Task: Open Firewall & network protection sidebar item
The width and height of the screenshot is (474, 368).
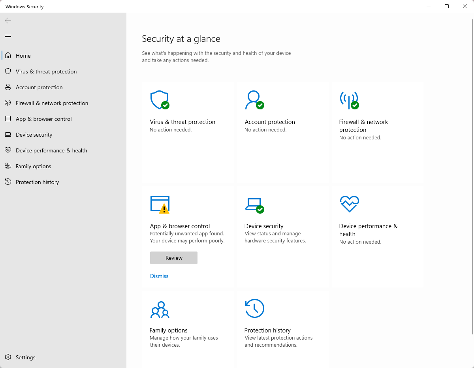Action: click(63, 103)
